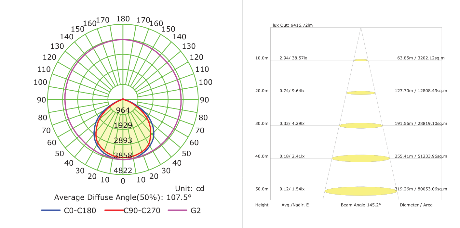460x228 pixels.
Task: Select the 50.0m height label
Action: pyautogui.click(x=262, y=189)
